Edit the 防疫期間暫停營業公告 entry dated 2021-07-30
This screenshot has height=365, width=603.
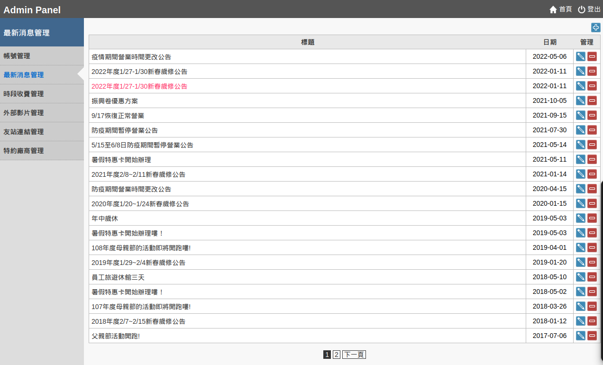click(x=581, y=130)
